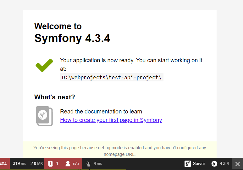Screen dimensions: 243x170
Task: Click the 'Symfony 4.3.4' heading
Action: (72, 38)
